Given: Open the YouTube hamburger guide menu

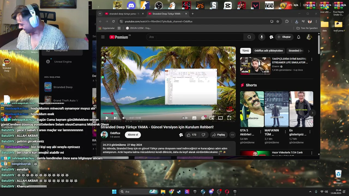Looking at the screenshot, I should point(103,37).
